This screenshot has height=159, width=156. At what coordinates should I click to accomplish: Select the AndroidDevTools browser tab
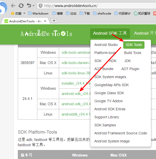coord(25,21)
